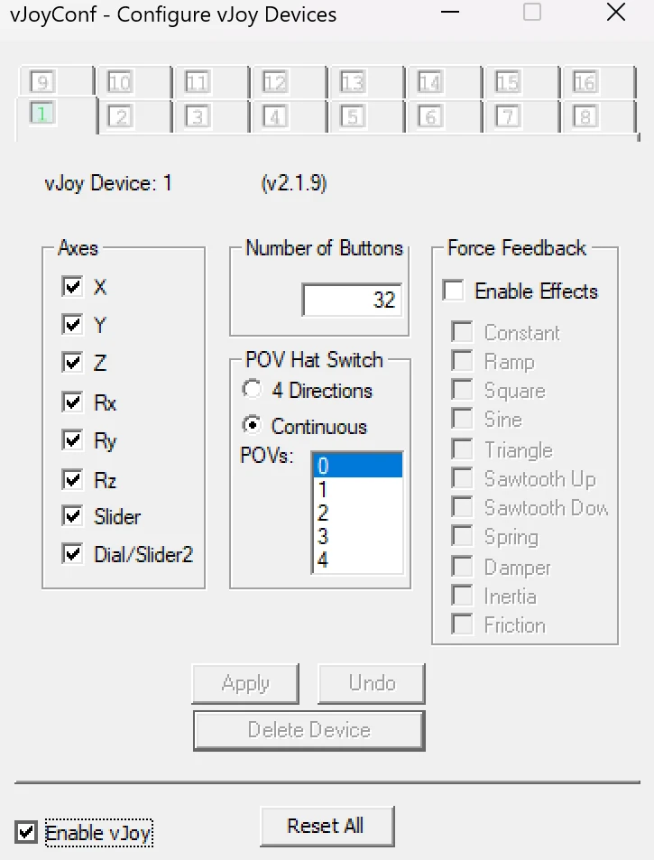Image resolution: width=654 pixels, height=860 pixels.
Task: Enable force feedback effects checkbox
Action: (x=454, y=291)
